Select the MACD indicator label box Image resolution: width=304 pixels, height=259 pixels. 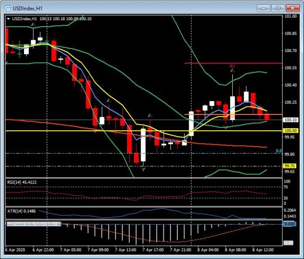tap(34, 224)
